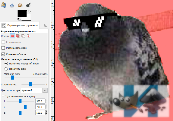Choose Replace current selection mode
Screen dimensions: 173x121
[12, 36]
